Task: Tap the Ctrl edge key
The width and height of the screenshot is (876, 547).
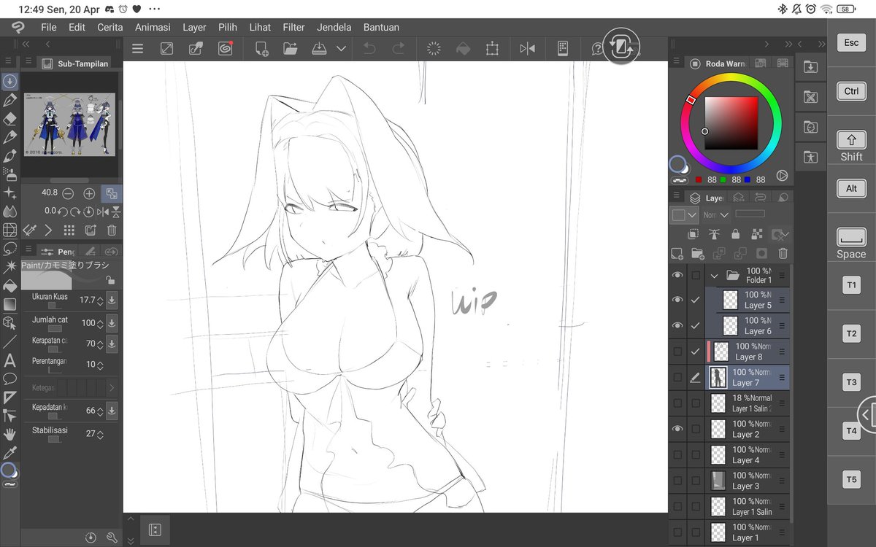Action: coord(851,92)
